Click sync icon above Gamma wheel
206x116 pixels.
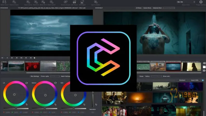point(55,83)
